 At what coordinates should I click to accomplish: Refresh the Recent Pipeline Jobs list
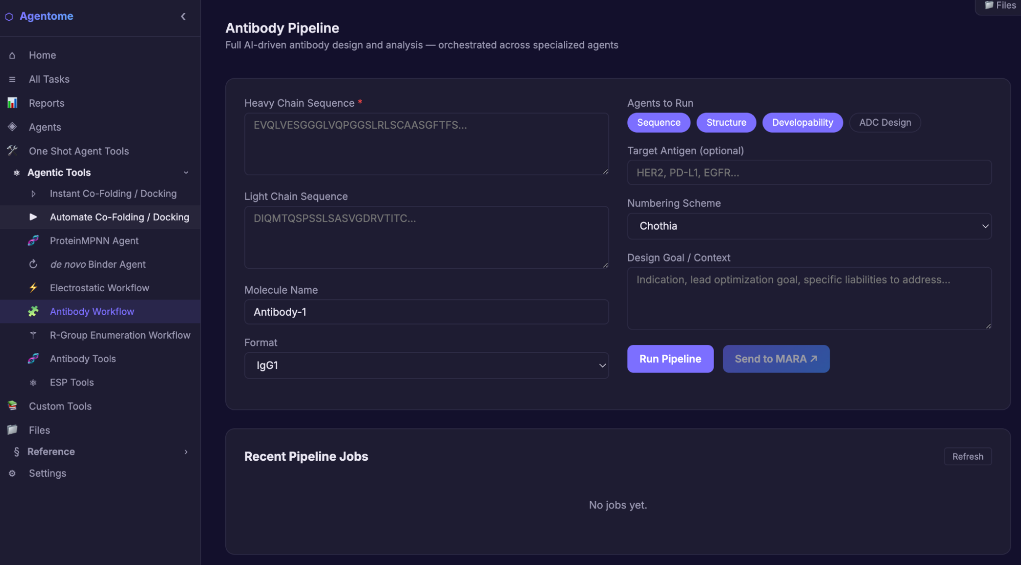click(x=967, y=456)
